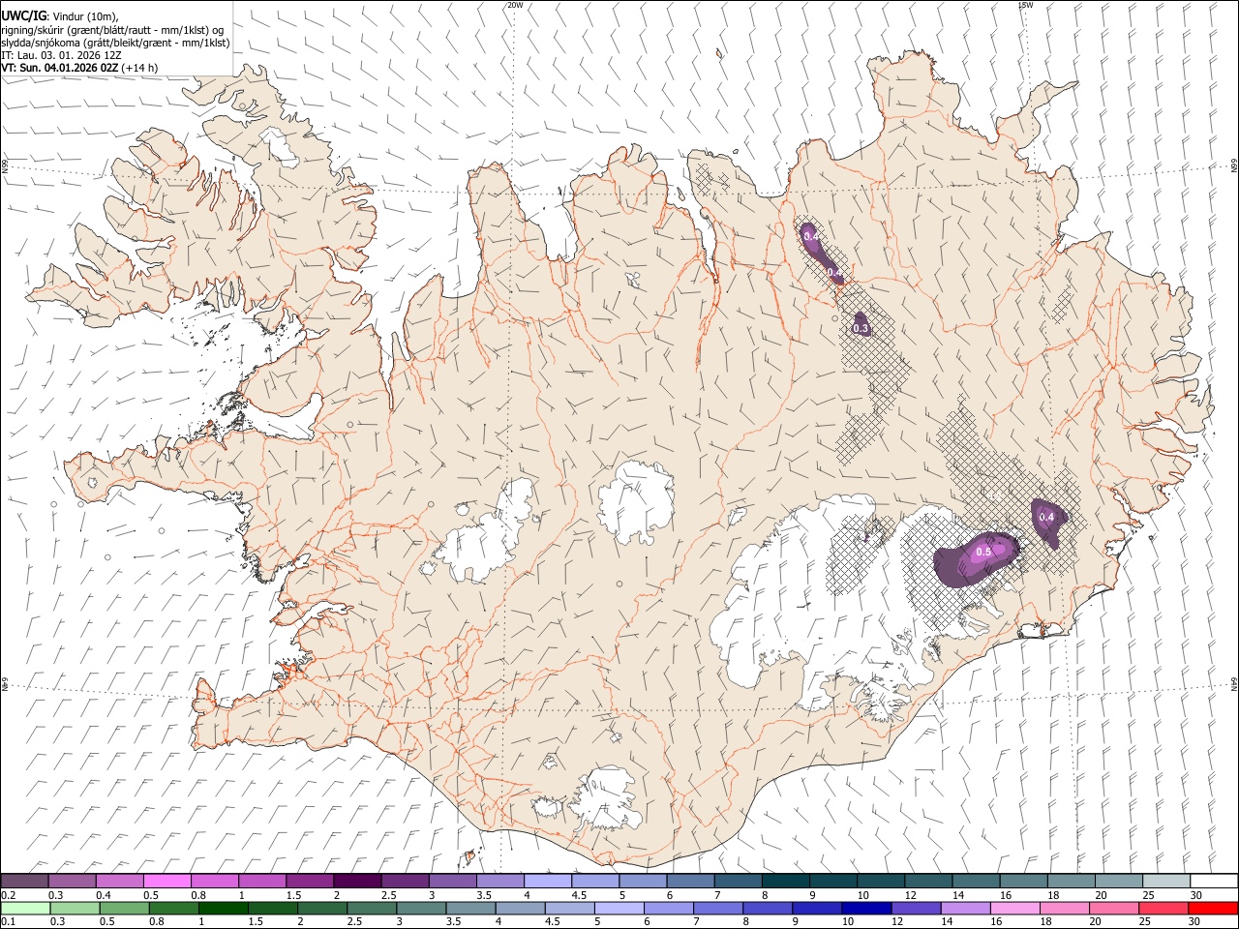Screen dimensions: 1239x929
Task: Click the 15W longitude label
Action: point(1025,5)
